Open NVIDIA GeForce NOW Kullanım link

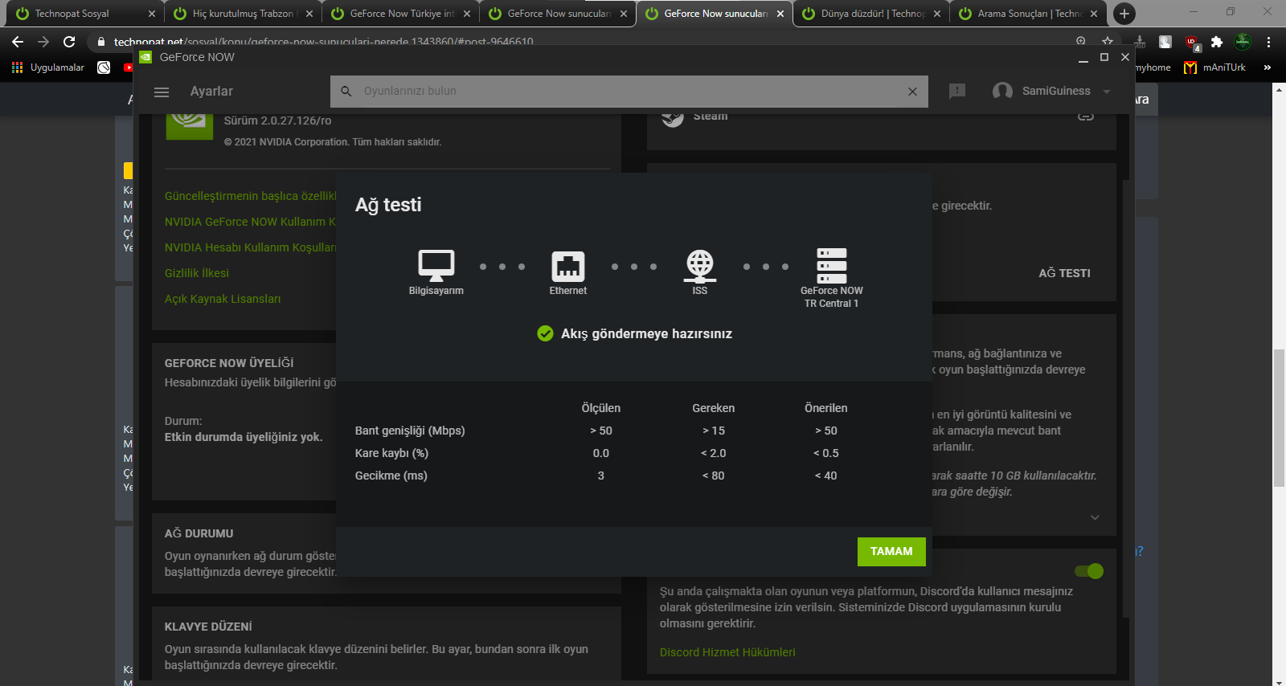click(x=250, y=222)
